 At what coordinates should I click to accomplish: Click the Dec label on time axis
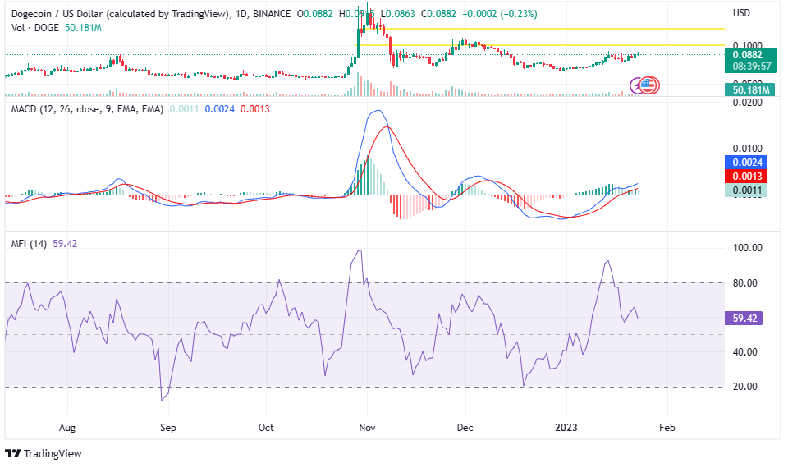[x=465, y=428]
